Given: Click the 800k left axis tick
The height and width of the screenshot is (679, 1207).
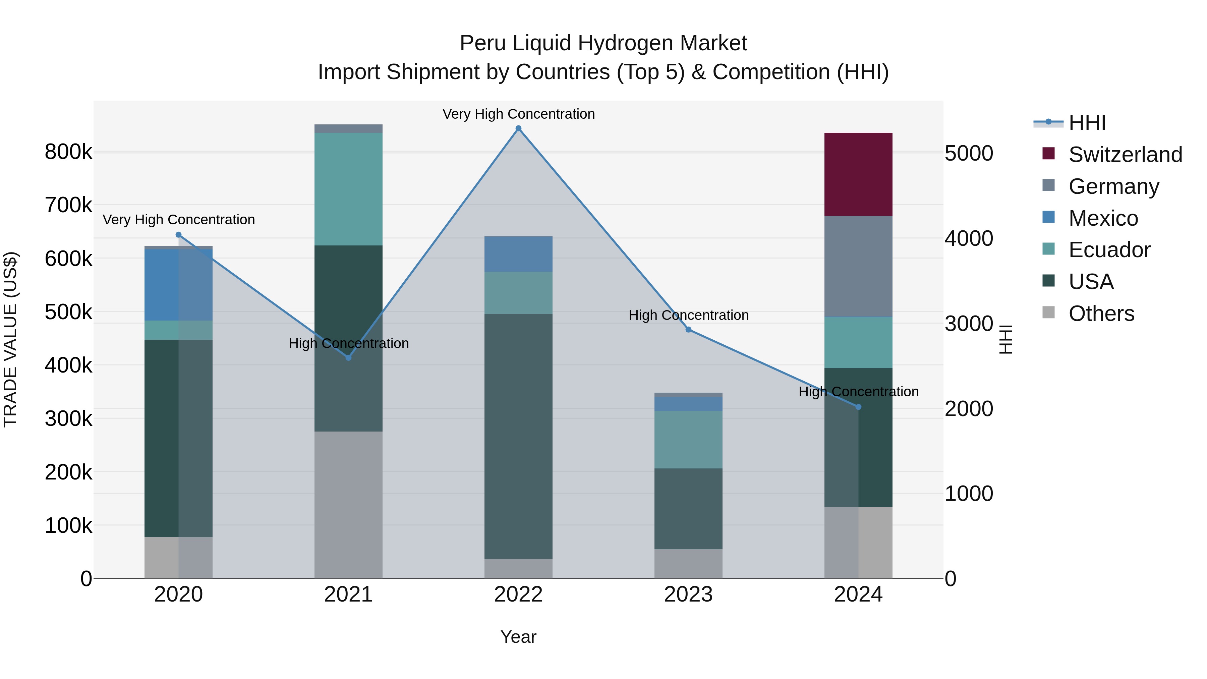Looking at the screenshot, I should pyautogui.click(x=68, y=152).
